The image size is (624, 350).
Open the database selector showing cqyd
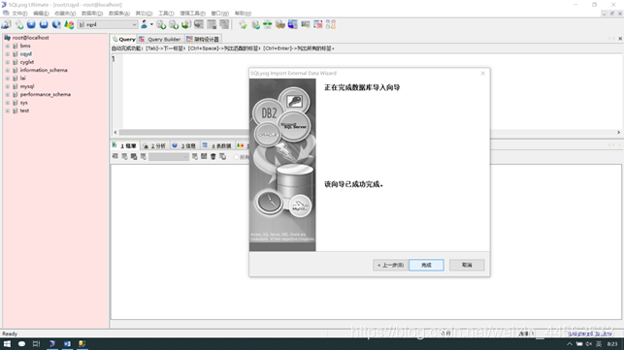point(108,24)
